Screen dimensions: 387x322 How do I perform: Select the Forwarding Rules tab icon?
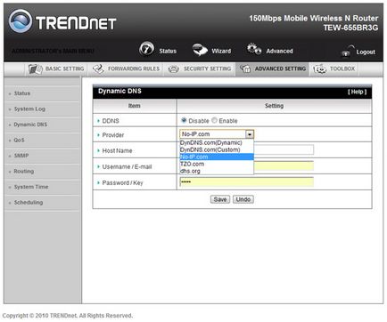(x=98, y=69)
